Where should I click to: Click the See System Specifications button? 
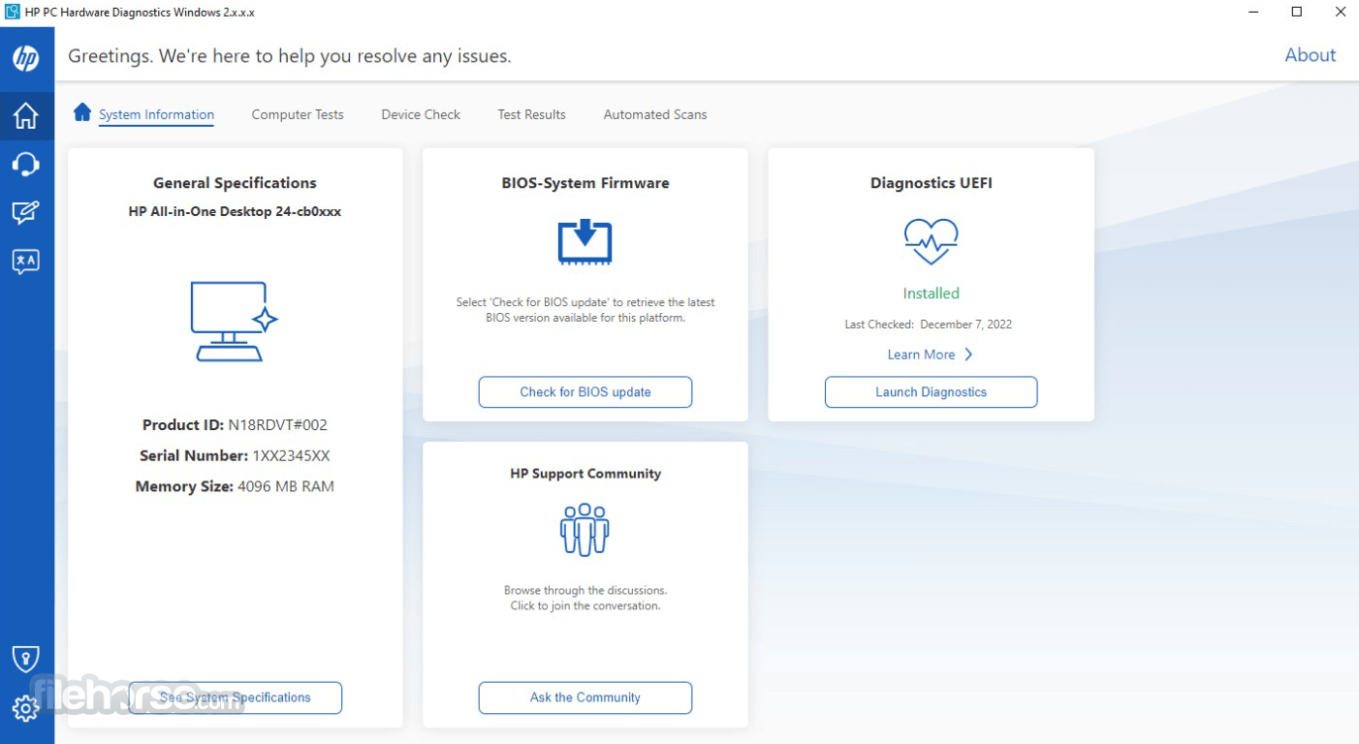(236, 697)
